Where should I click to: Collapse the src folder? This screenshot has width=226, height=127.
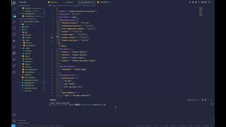tap(25, 30)
